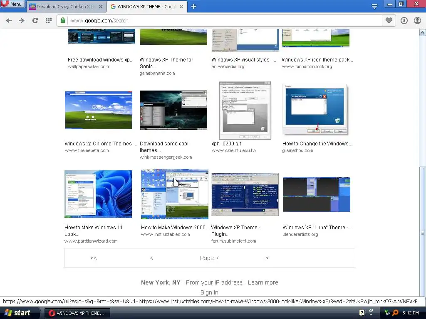This screenshot has height=319, width=426.
Task: Click the www.cinnamon-look.org source text
Action: (307, 67)
